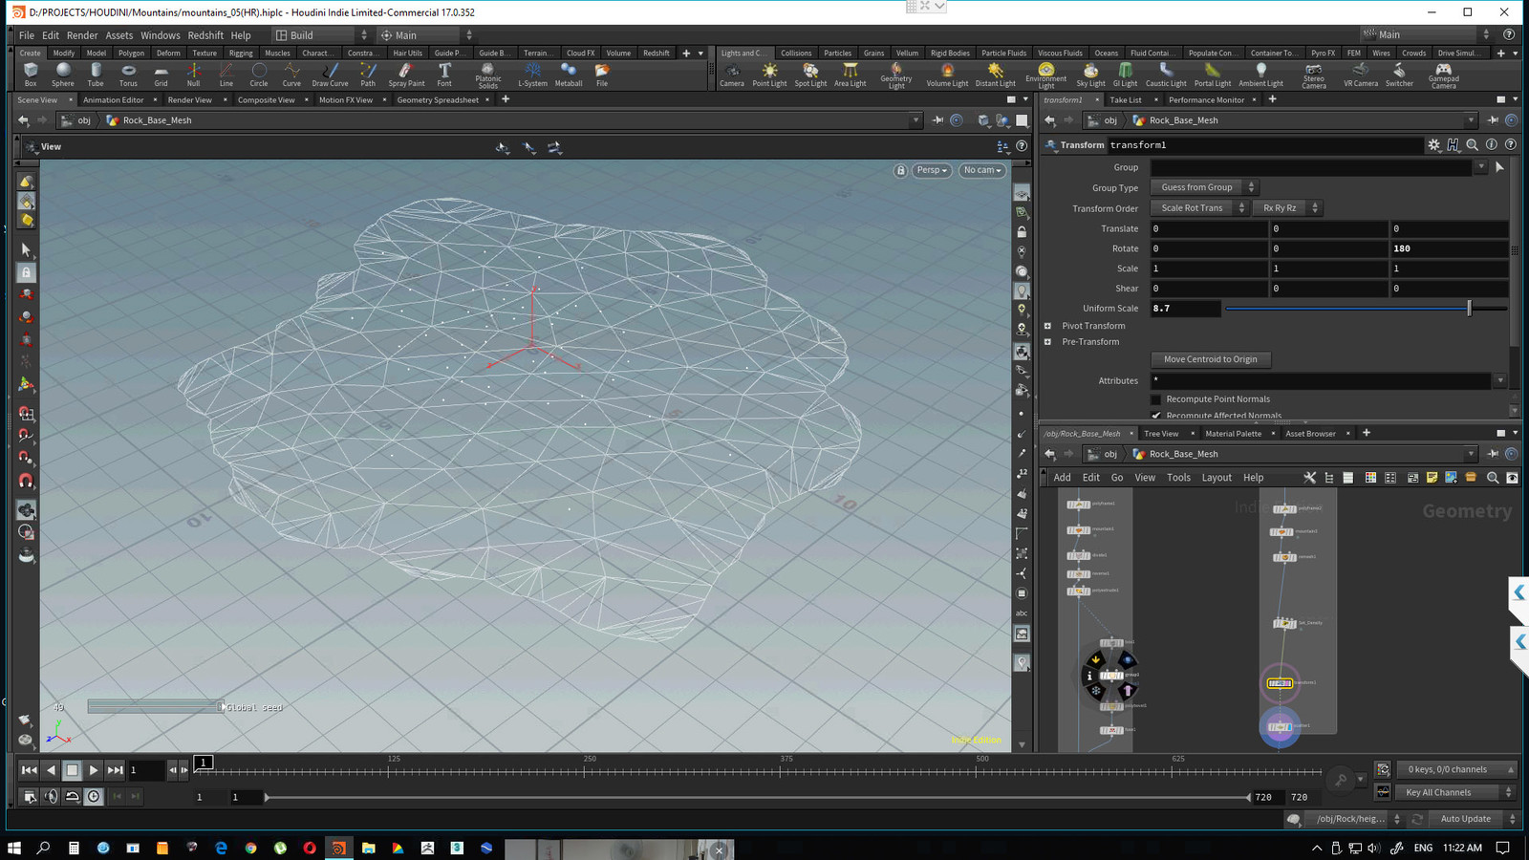Toggle the viewport camera lock icon

[899, 170]
